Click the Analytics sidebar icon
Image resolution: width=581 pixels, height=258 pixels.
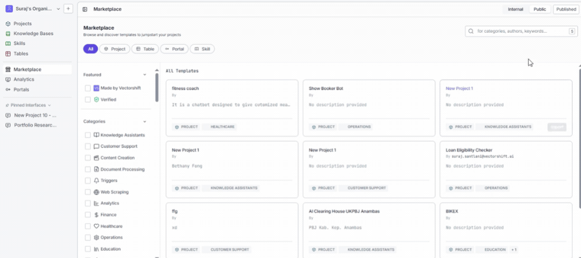click(x=8, y=80)
